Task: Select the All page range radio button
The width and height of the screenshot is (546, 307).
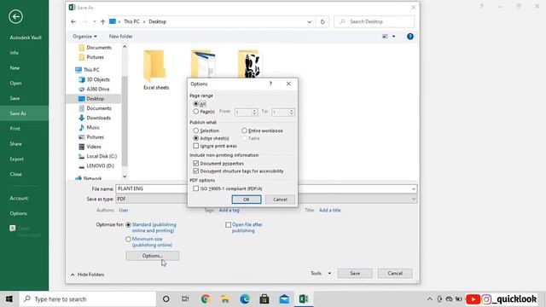Action: pyautogui.click(x=196, y=104)
